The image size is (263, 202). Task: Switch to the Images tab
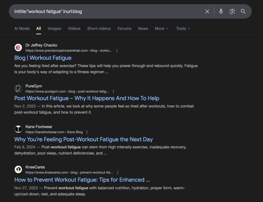pos(54,28)
